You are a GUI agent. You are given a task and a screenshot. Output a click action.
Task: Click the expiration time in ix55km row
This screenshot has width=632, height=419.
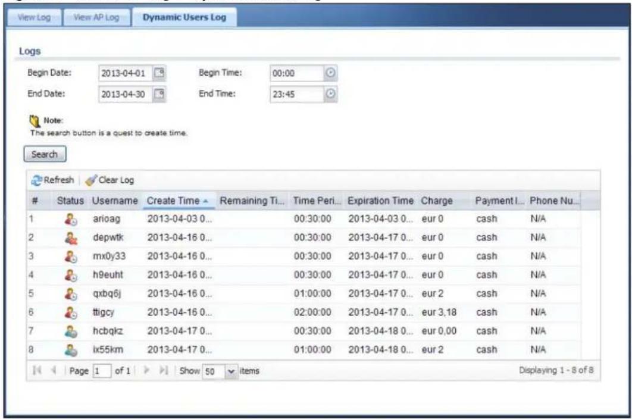coord(380,349)
